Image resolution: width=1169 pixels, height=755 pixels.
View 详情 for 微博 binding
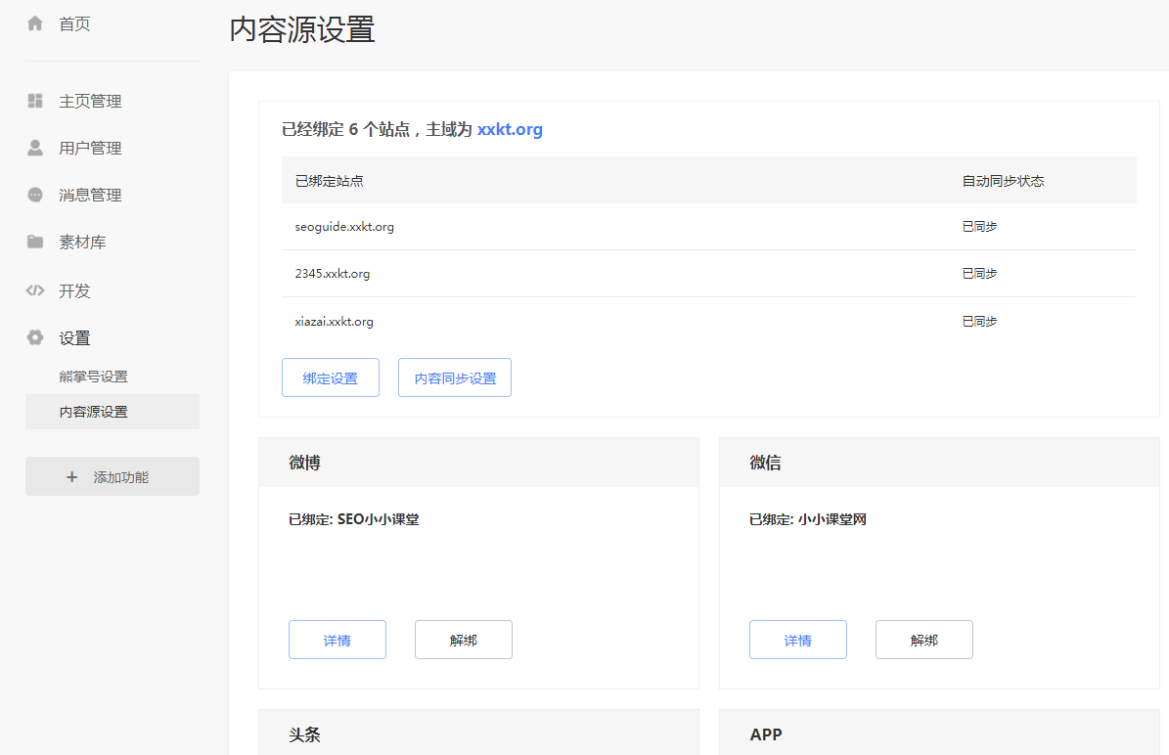coord(337,640)
